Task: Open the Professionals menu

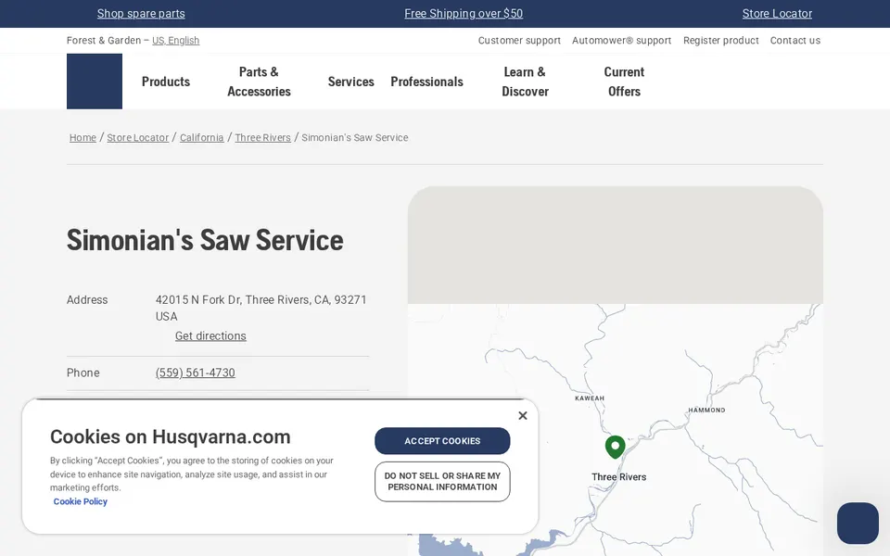Action: coord(426,82)
